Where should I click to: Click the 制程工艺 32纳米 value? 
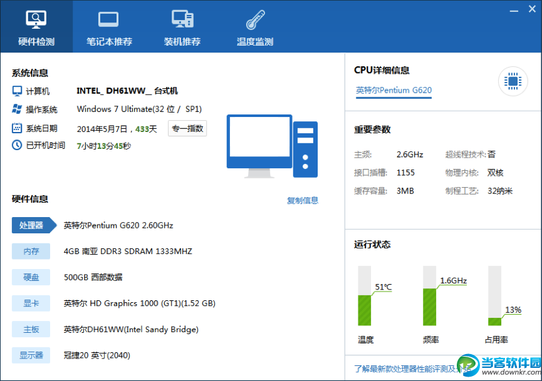[x=500, y=191]
